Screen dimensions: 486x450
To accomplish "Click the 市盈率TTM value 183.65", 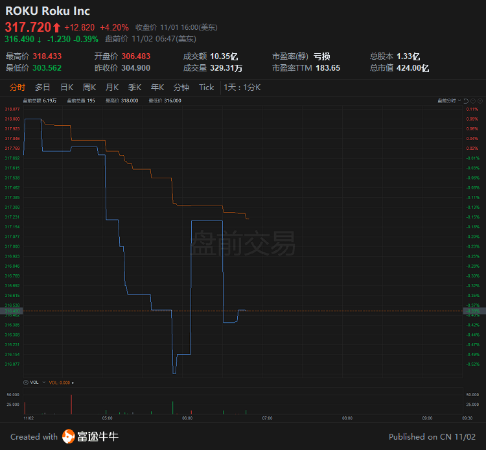I will [328, 68].
